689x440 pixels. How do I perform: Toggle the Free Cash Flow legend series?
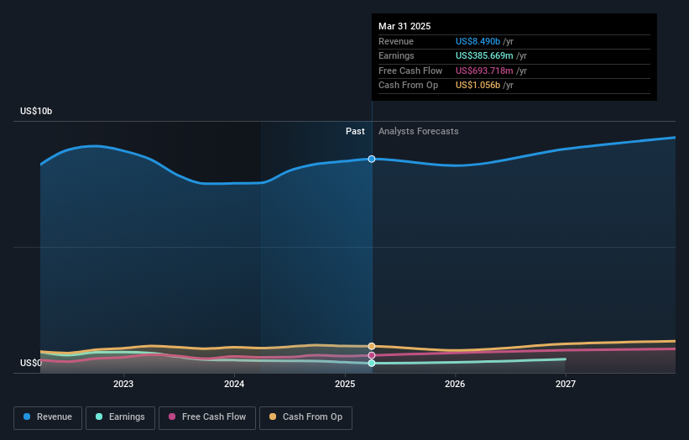207,417
